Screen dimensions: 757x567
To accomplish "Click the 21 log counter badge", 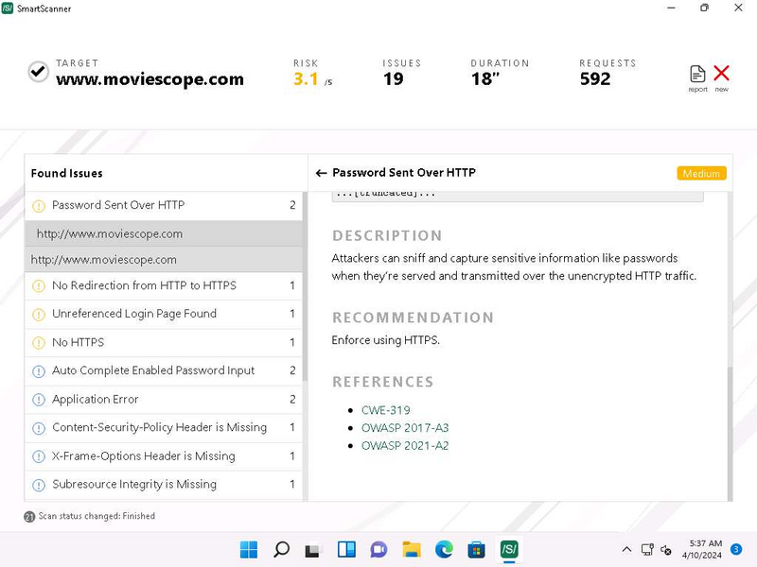I will point(29,517).
